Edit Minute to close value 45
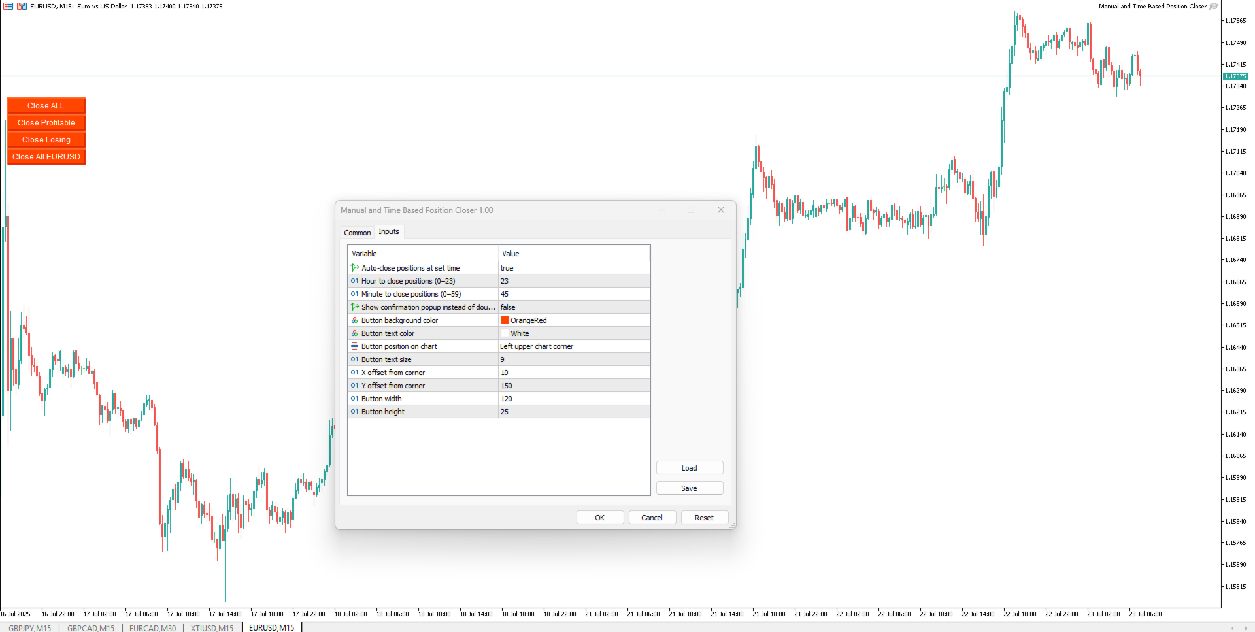This screenshot has width=1255, height=632. pyautogui.click(x=574, y=294)
